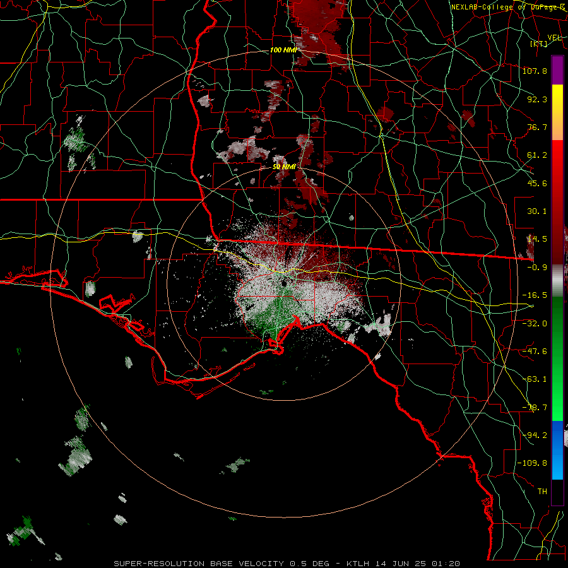Click the 76.7 velocity scale value

point(537,127)
